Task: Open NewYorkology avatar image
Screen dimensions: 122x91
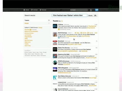Action: 55,34
